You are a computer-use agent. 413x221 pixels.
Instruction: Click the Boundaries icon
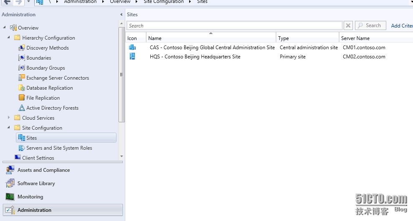tap(22, 58)
